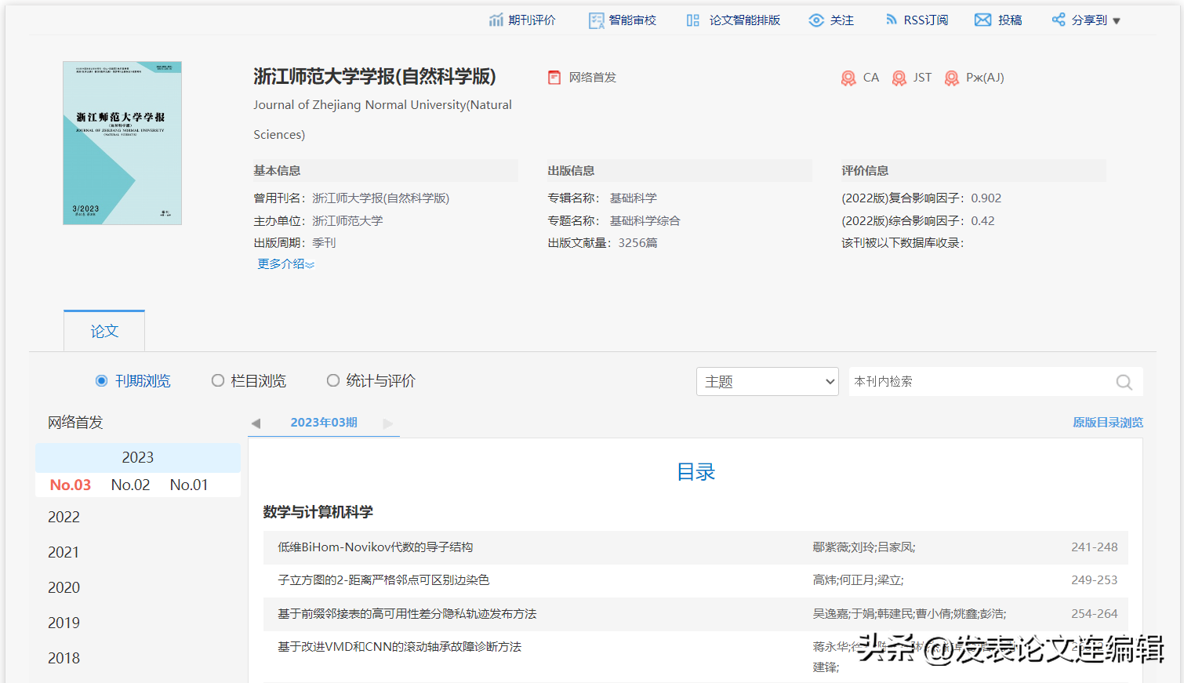The image size is (1184, 683).
Task: Click authors 高炜;何正月;梁立
Action: coord(858,580)
